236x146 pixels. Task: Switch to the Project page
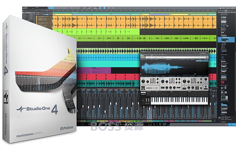point(233,8)
